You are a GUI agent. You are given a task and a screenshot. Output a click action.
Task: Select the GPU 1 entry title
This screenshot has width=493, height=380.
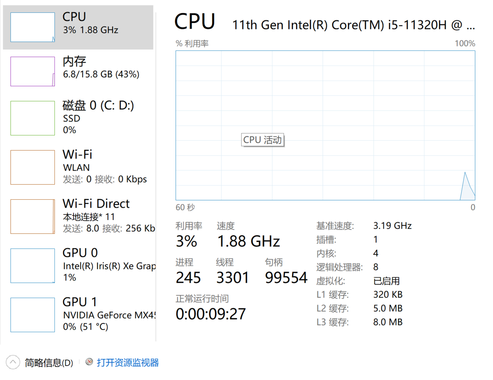80,302
